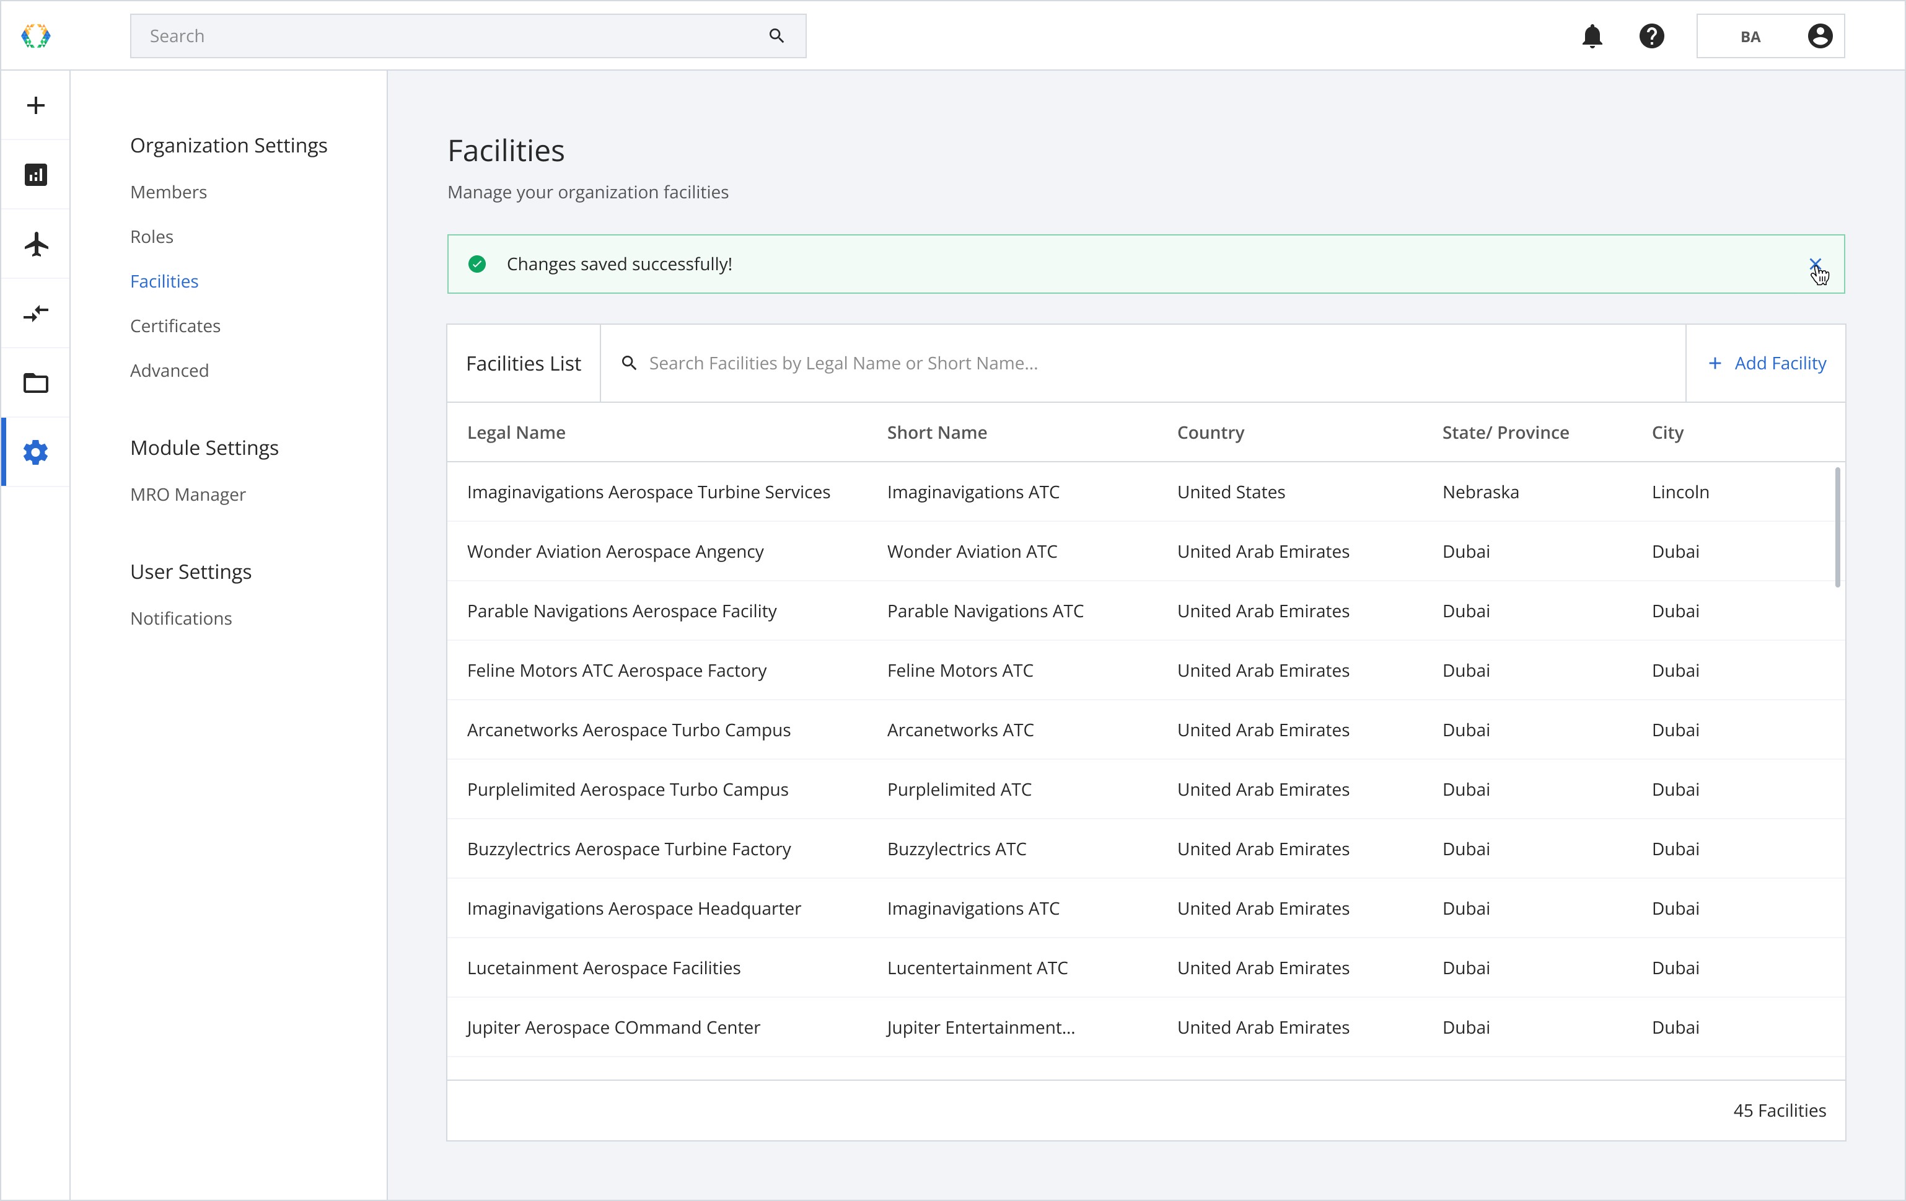This screenshot has height=1201, width=1906.
Task: Open the BA account menu
Action: point(1771,35)
